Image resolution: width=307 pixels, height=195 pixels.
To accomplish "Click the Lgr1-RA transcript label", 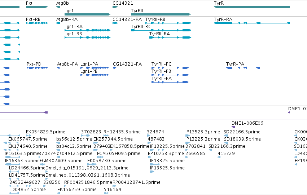I will point(74,26).
